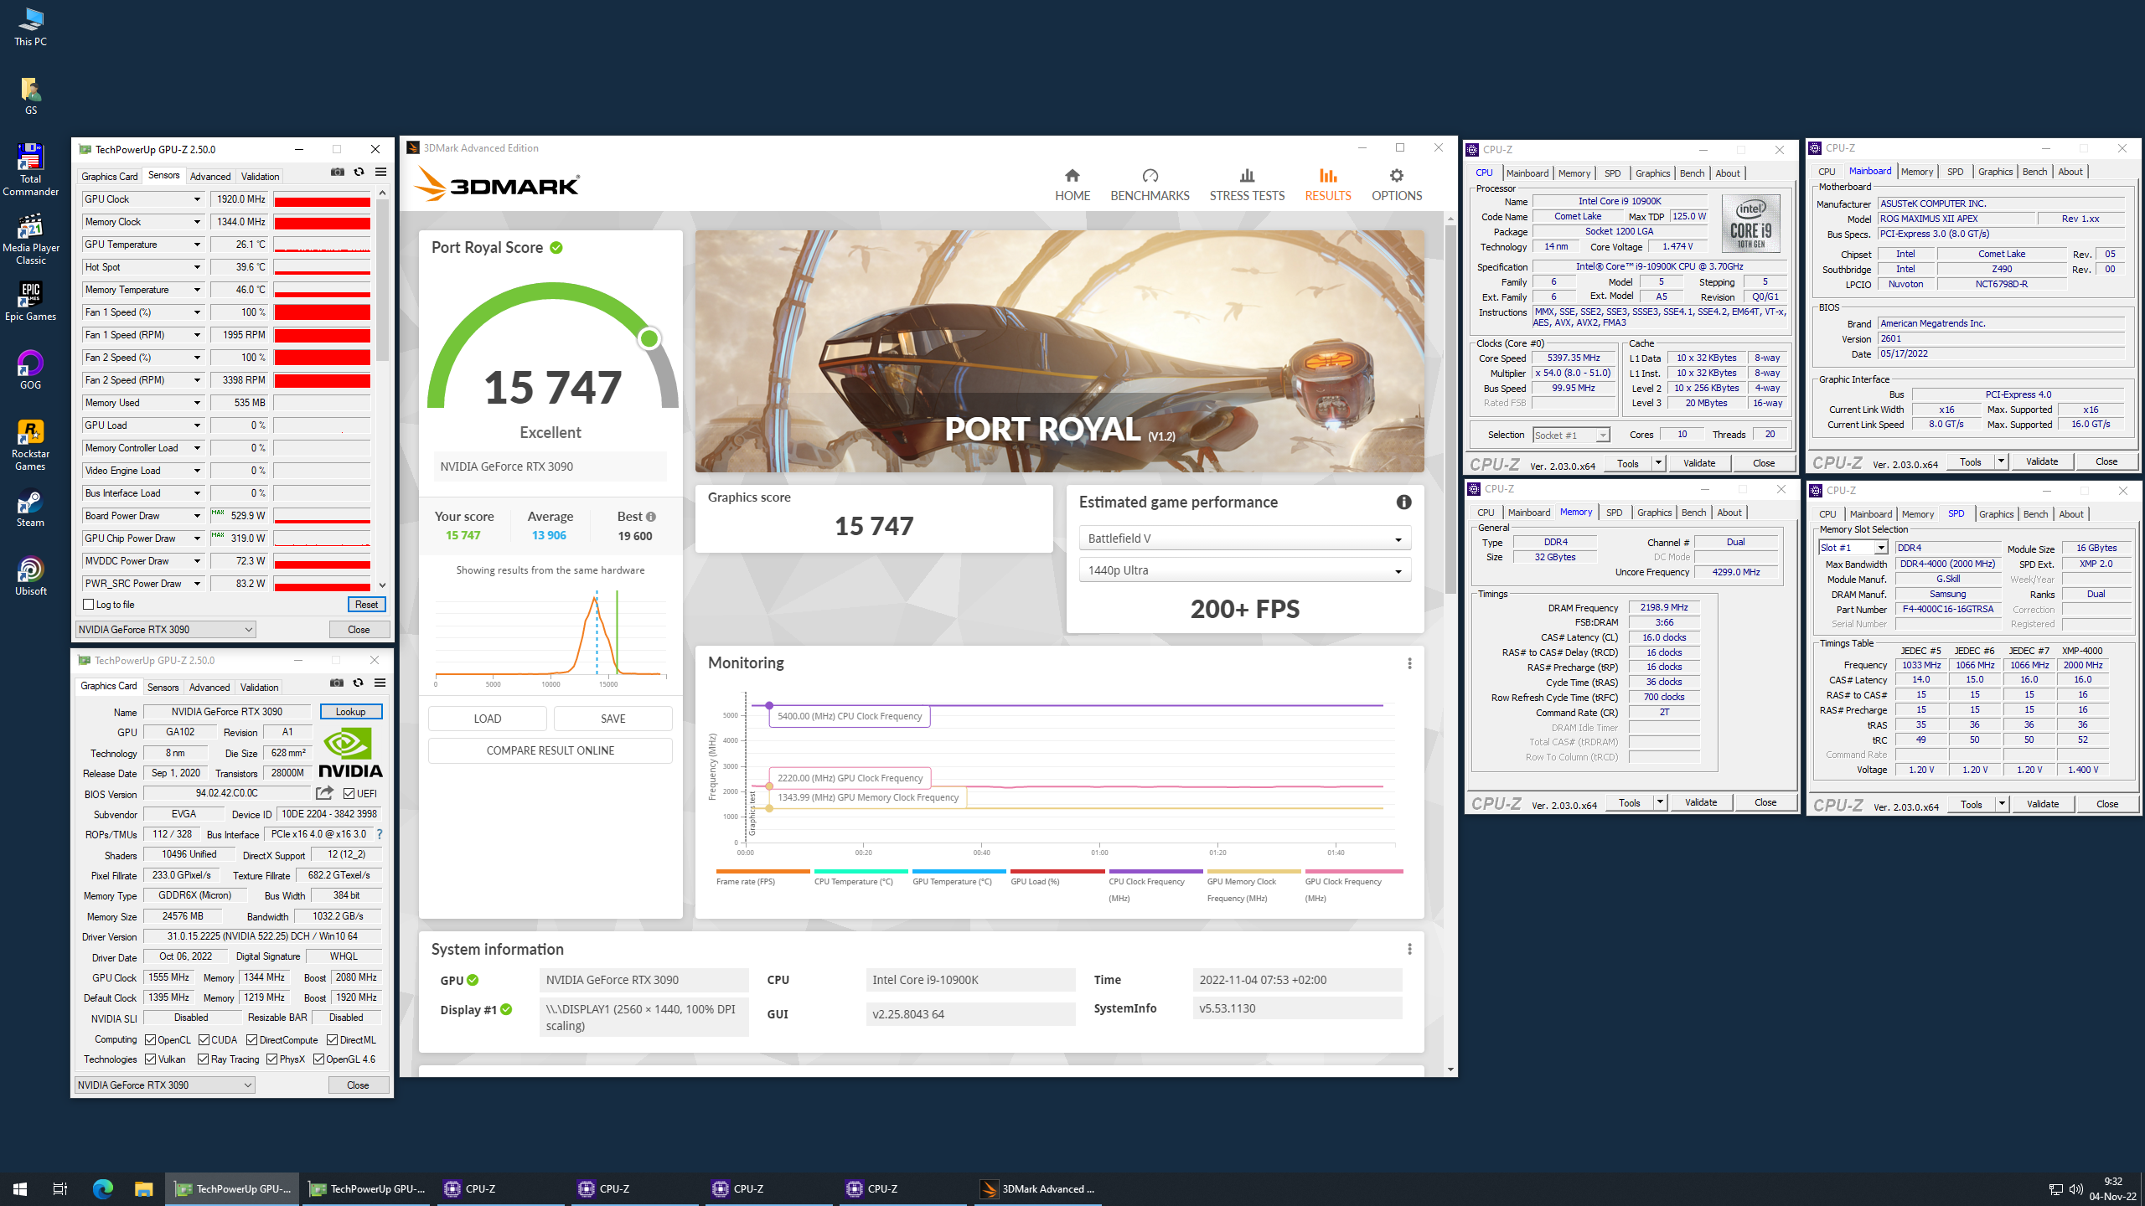
Task: Click the LOAD button in 3DMark
Action: [487, 719]
